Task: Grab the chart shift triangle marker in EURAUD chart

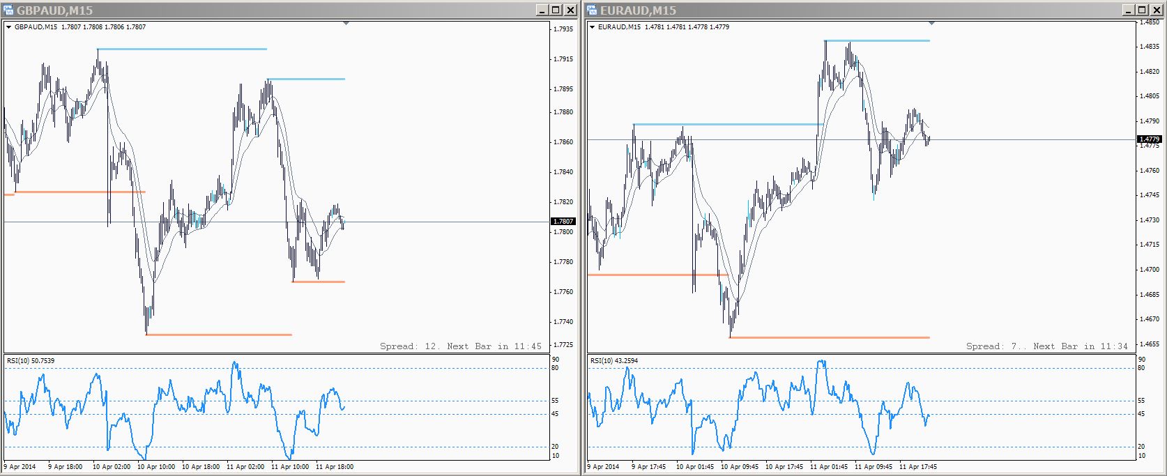Action: [x=931, y=23]
